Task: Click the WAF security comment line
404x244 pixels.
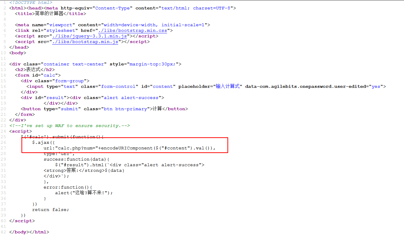Action: point(70,126)
